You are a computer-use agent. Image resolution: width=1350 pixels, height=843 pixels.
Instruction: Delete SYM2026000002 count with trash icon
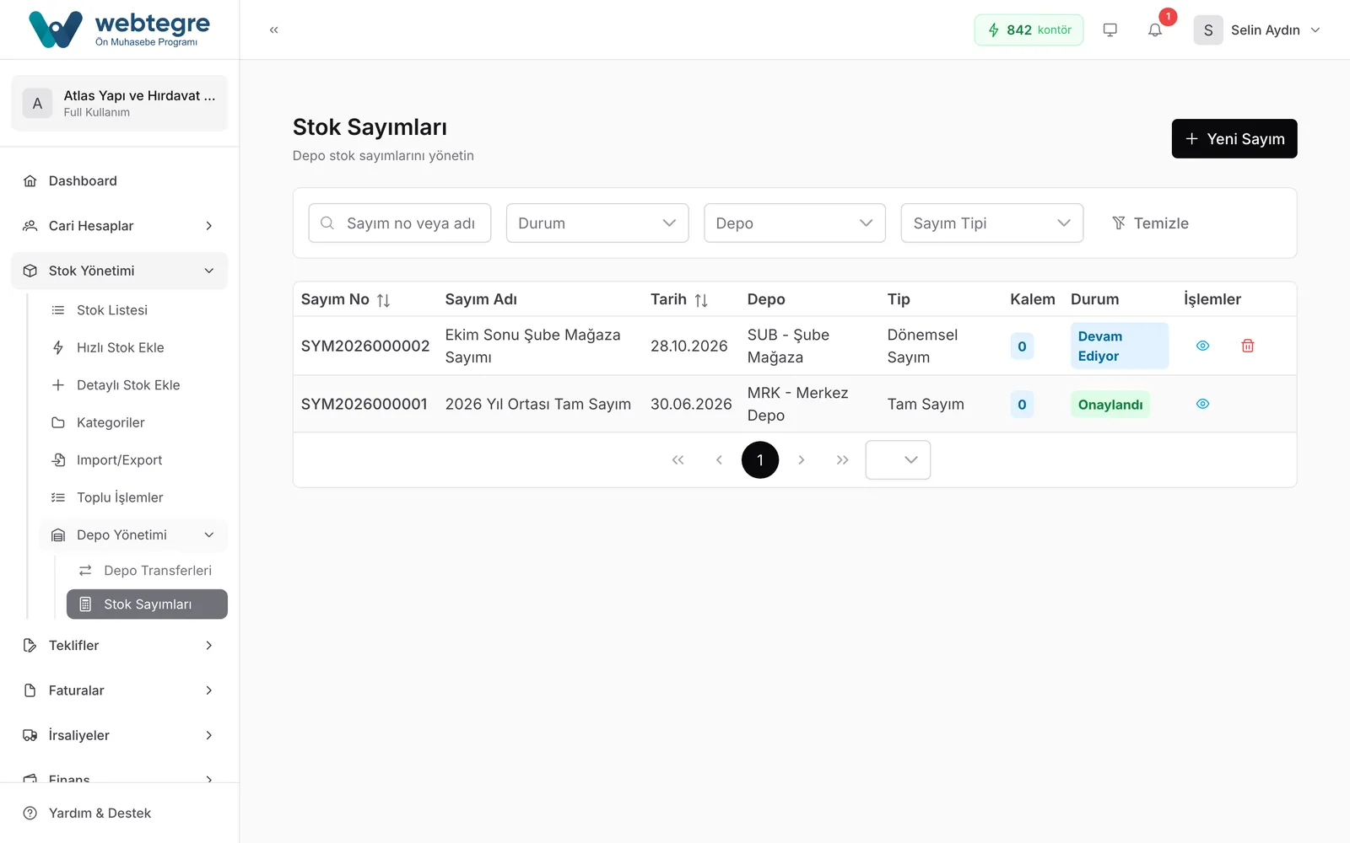click(x=1248, y=346)
